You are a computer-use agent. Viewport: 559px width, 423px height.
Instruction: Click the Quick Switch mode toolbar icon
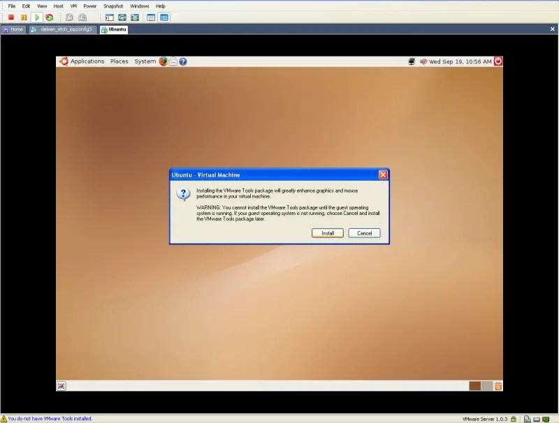click(x=122, y=17)
